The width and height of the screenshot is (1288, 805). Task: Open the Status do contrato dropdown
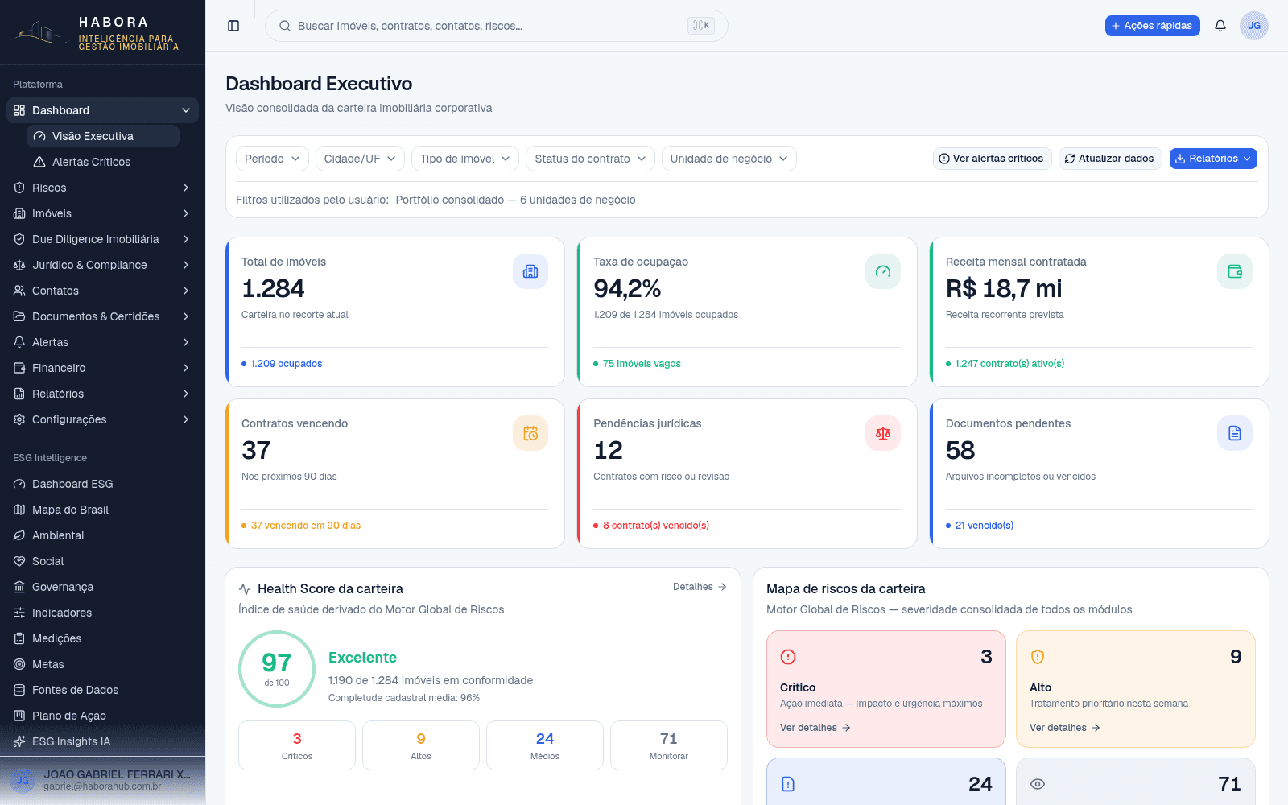(x=590, y=159)
